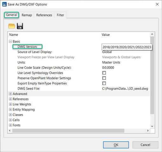Enable Use Level Symbology Overrides checkbox
Viewport: 162px width, 152px height.
[x=104, y=73]
